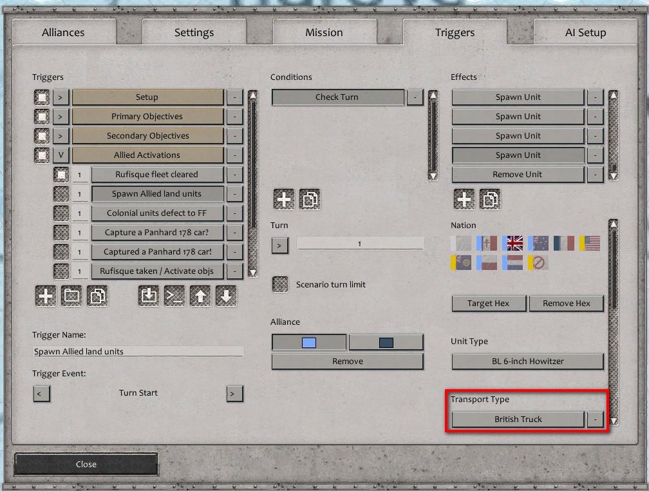Add a new trigger with the plus icon under Triggers list
Screen dimensions: 649x491
(46, 296)
